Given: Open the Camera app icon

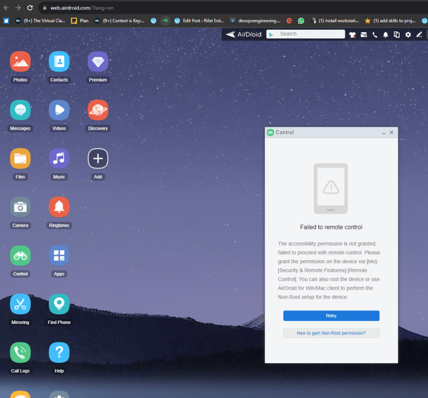Looking at the screenshot, I should point(20,207).
